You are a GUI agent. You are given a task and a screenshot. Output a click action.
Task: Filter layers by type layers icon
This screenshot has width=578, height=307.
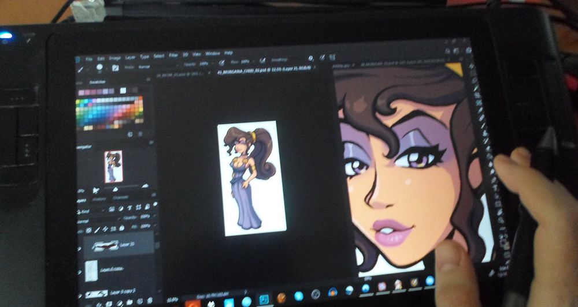[129, 208]
